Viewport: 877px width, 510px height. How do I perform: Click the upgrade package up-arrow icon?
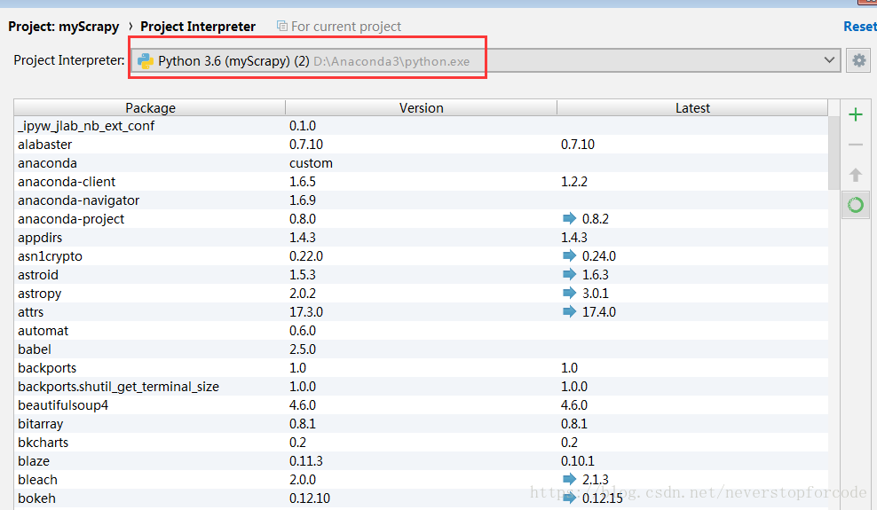[x=855, y=175]
